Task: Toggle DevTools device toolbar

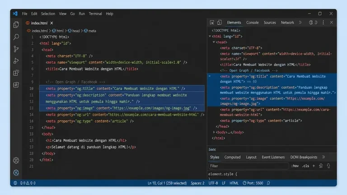Action: (x=219, y=23)
